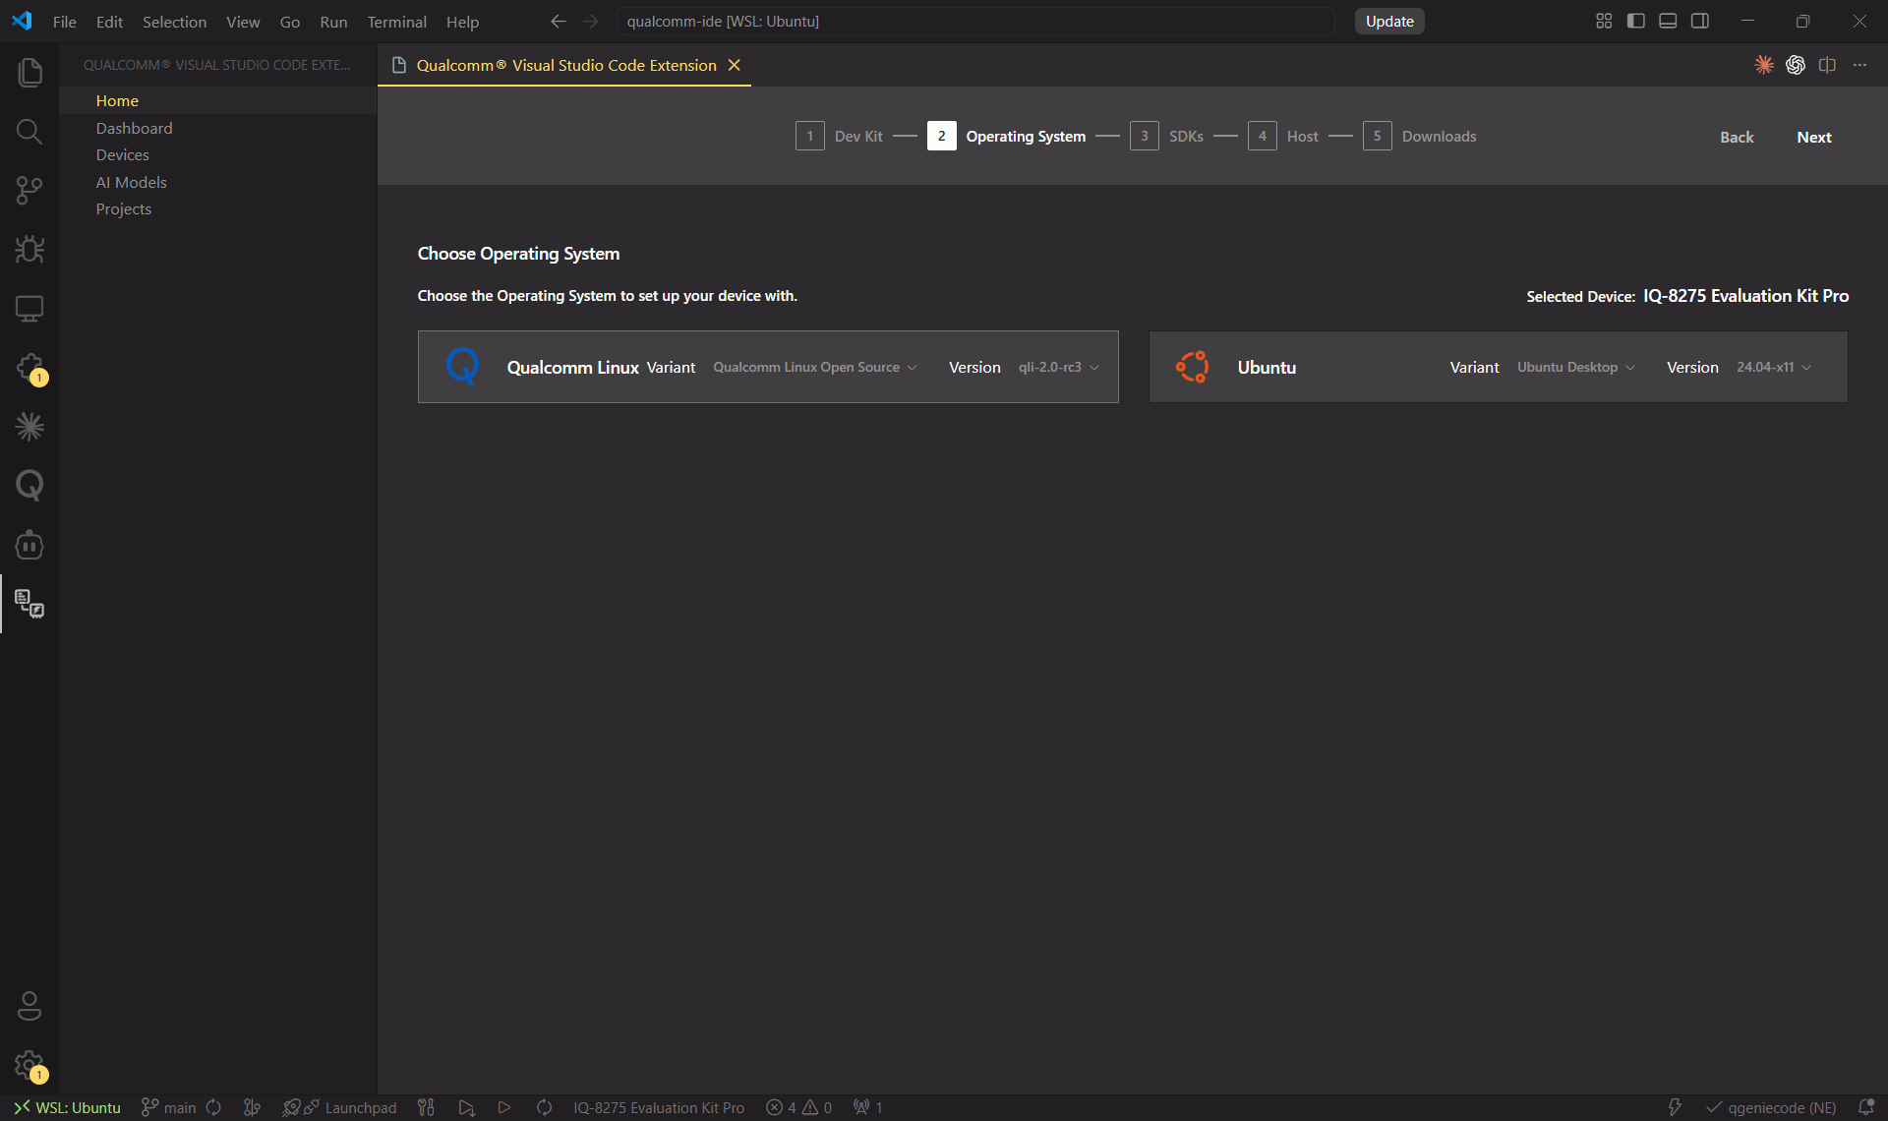Screen dimensions: 1888x1121
Task: Click the Update button in title bar
Action: 1389,21
